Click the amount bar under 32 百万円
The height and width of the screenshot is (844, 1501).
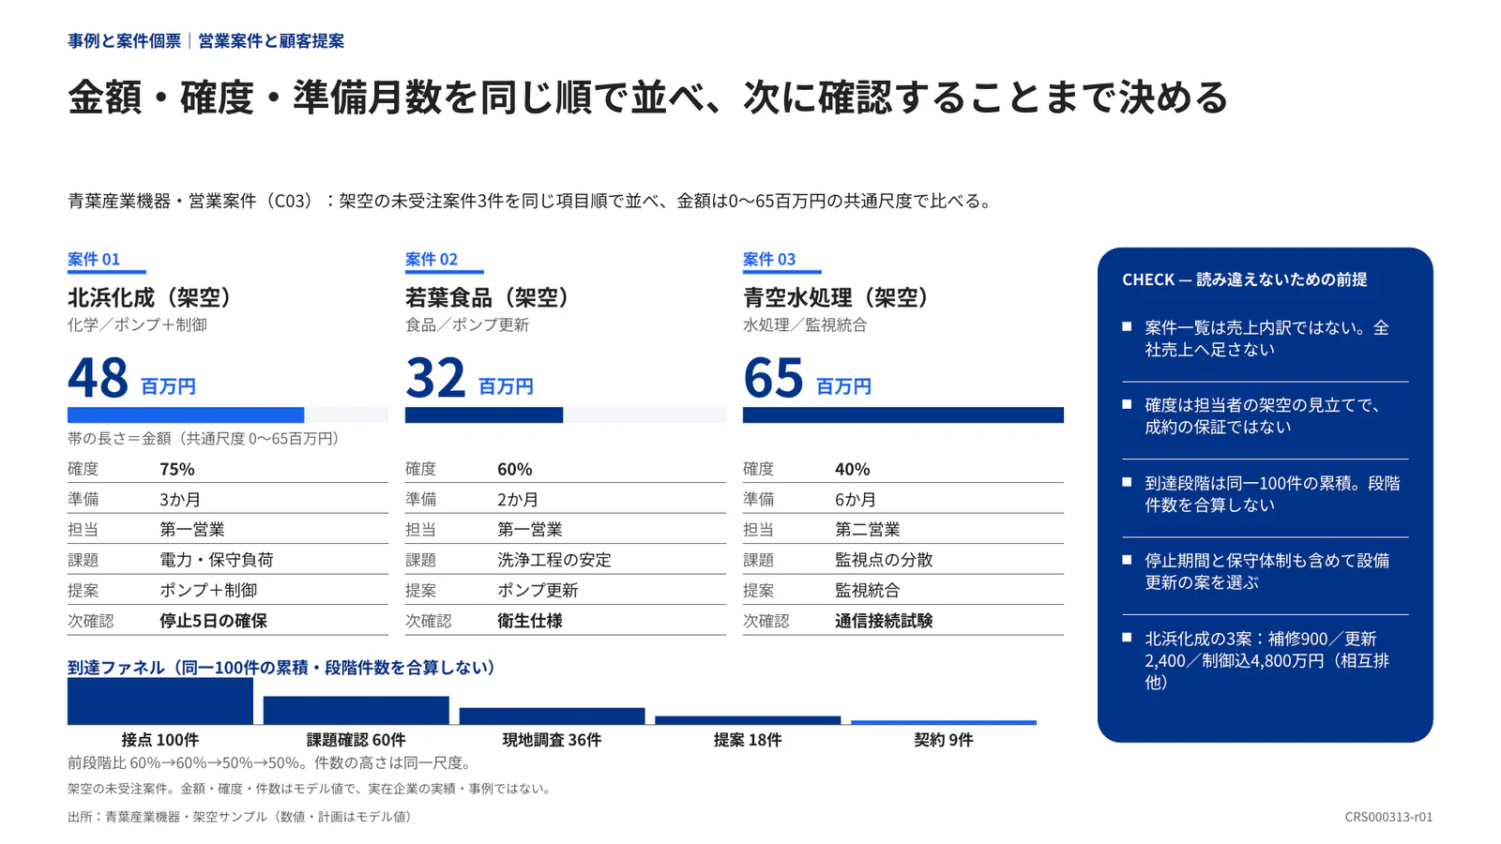pos(566,415)
